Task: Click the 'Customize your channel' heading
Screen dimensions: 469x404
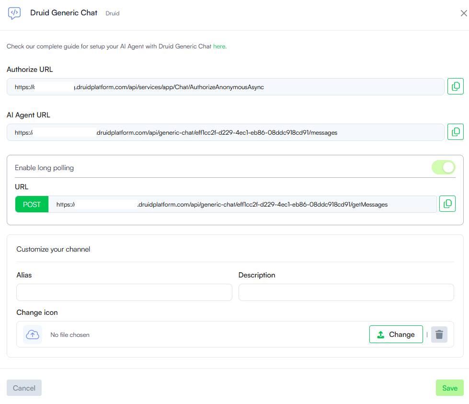Action: (53, 249)
